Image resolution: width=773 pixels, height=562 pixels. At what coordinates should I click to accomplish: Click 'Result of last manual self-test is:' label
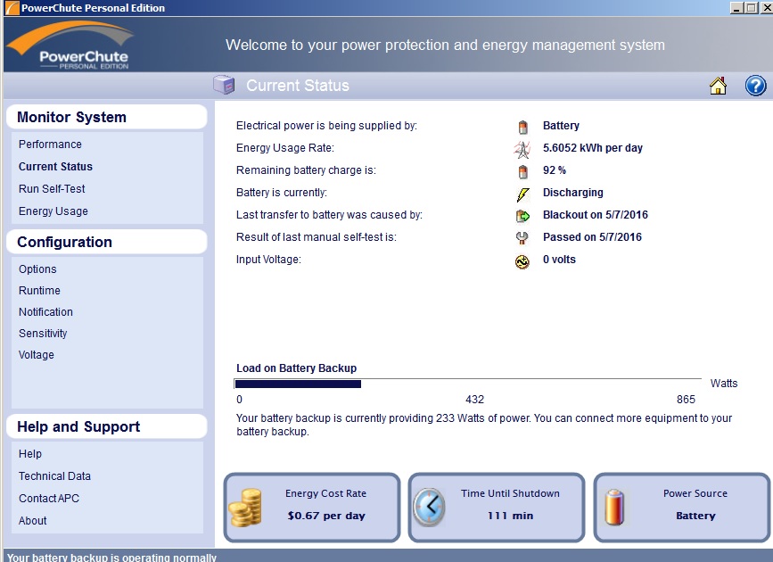point(316,236)
